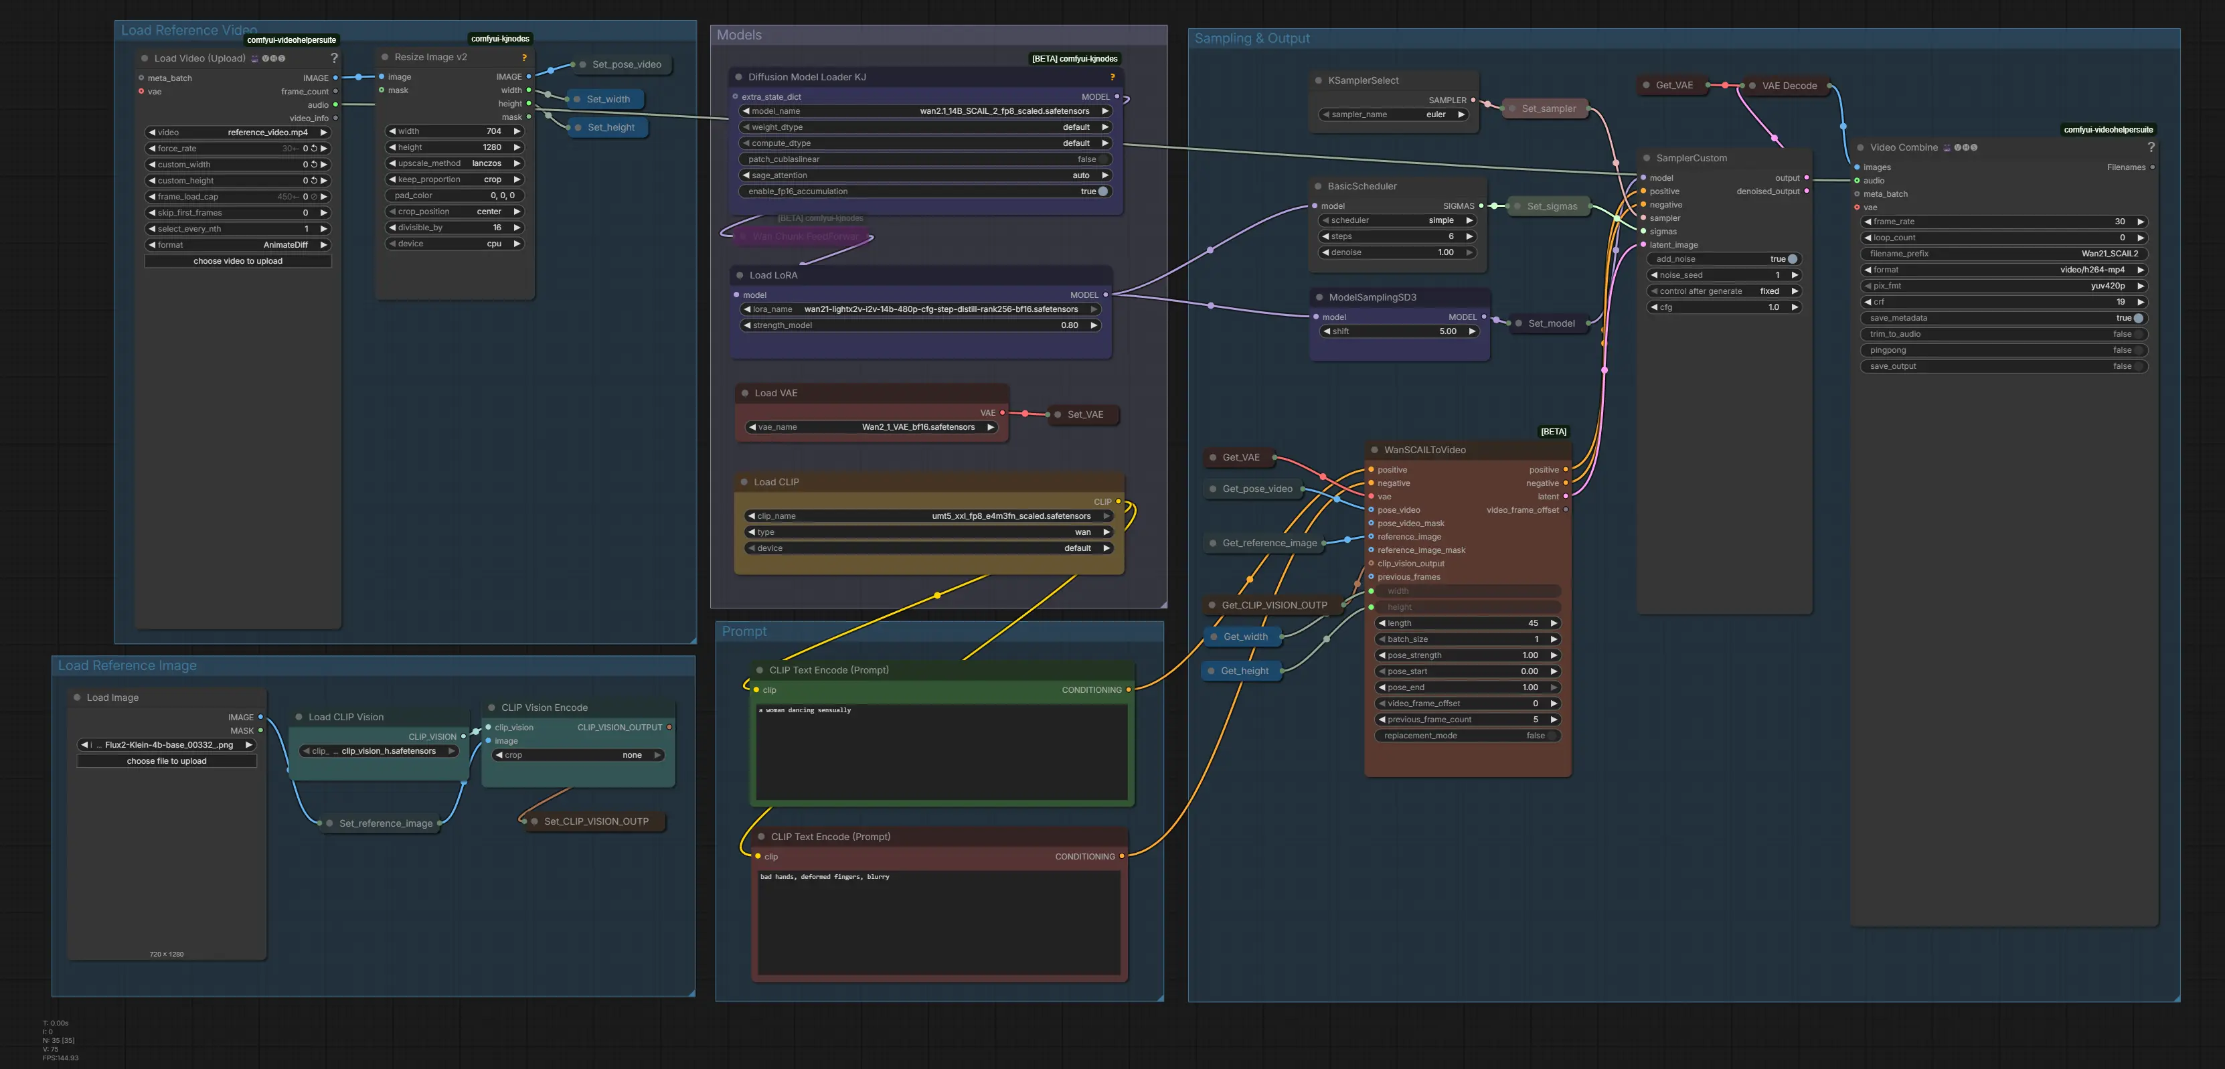
Task: Open the sage_attention dropdown
Action: 925,175
